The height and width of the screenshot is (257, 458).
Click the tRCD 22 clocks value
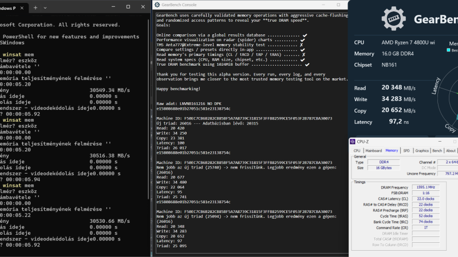tap(425, 204)
